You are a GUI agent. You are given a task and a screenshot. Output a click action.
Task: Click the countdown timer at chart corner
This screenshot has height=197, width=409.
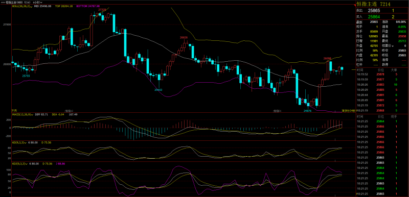click(349, 111)
